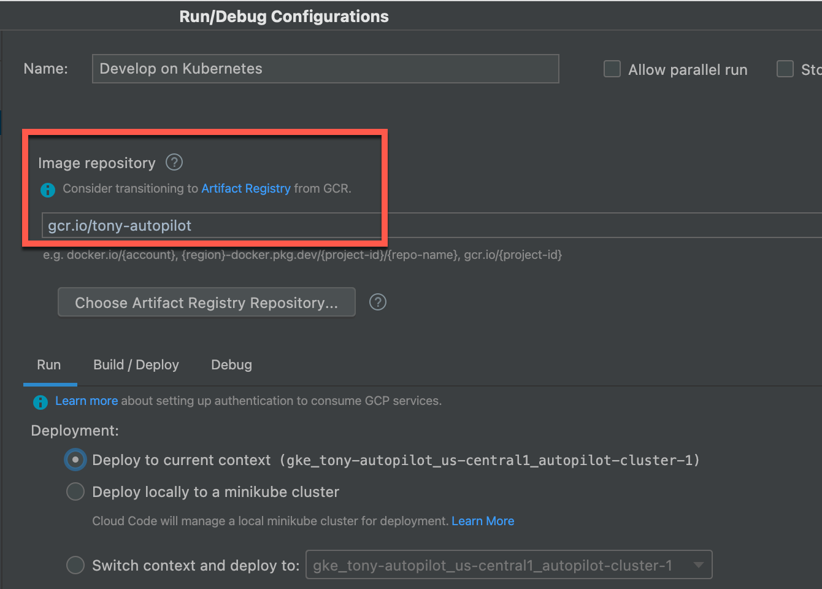Open the gke_tony-autopilot cluster context dropdown
The height and width of the screenshot is (589, 822).
[x=509, y=565]
